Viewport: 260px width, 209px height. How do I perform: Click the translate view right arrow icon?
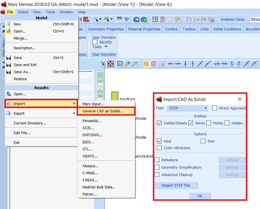[178, 64]
